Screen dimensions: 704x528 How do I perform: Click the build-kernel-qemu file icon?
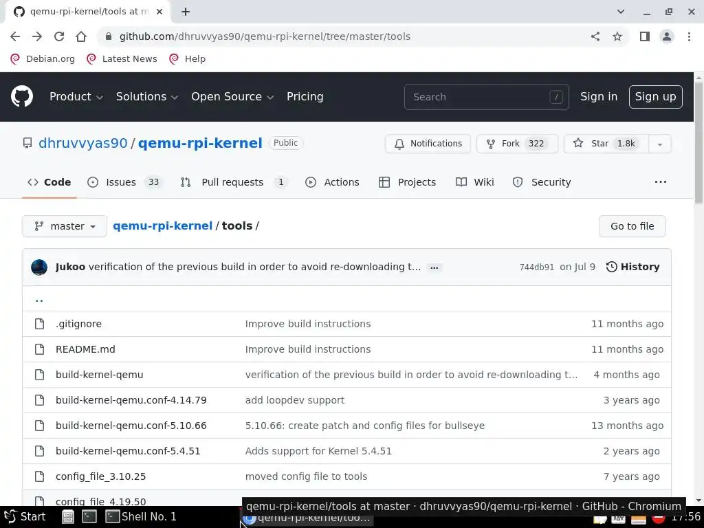click(x=39, y=375)
